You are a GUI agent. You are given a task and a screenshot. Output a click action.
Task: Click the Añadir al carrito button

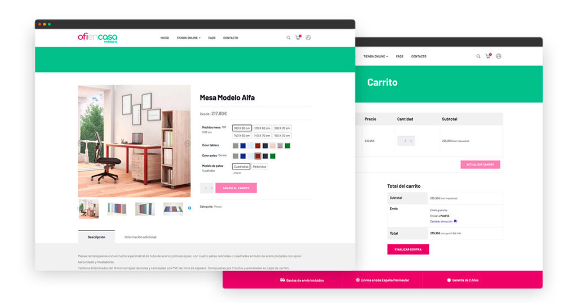[236, 188]
